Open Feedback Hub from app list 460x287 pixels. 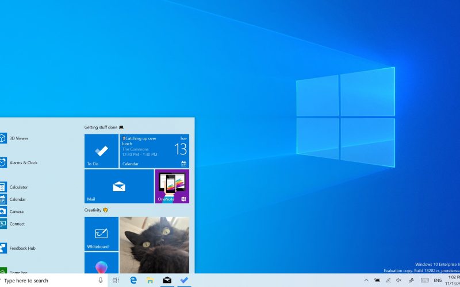[22, 249]
